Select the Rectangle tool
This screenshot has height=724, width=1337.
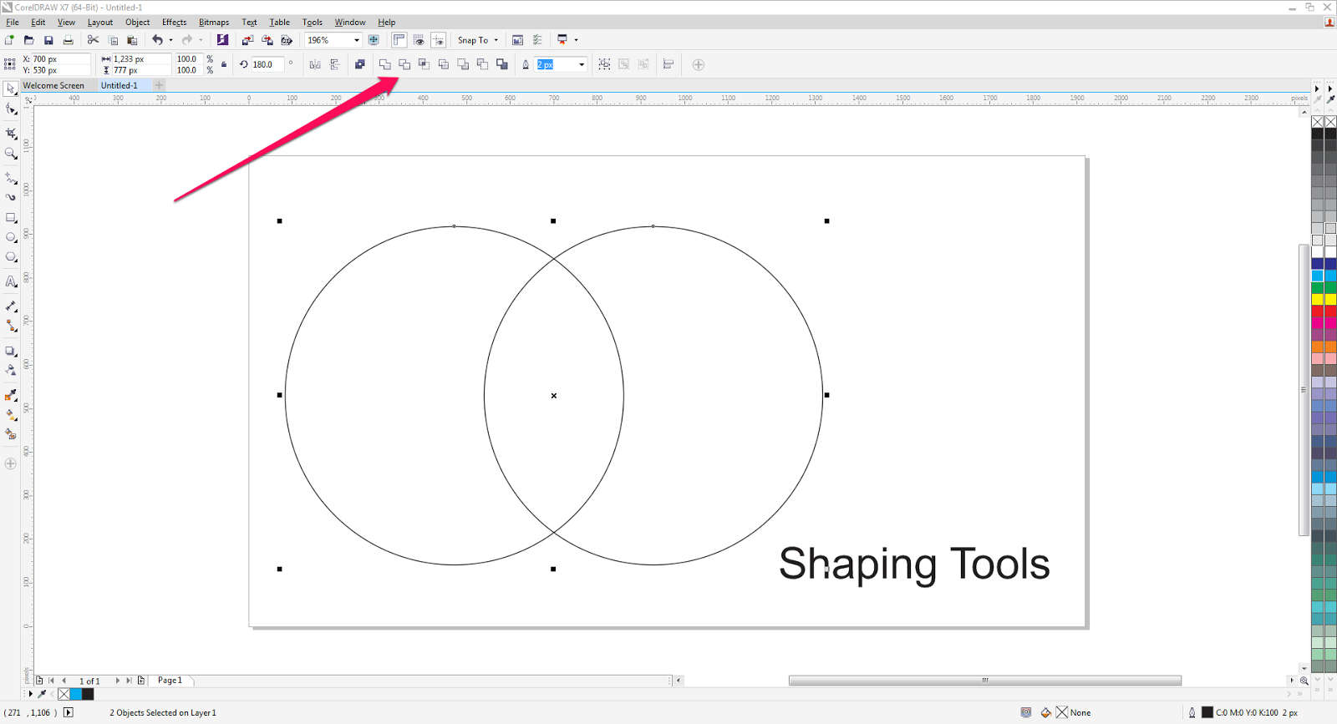(x=11, y=218)
